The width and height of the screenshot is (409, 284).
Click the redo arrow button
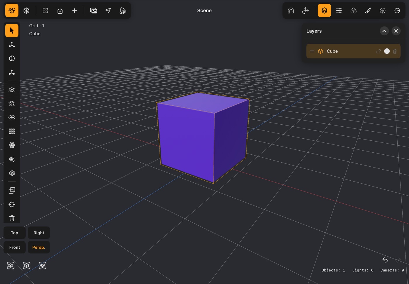(398, 260)
